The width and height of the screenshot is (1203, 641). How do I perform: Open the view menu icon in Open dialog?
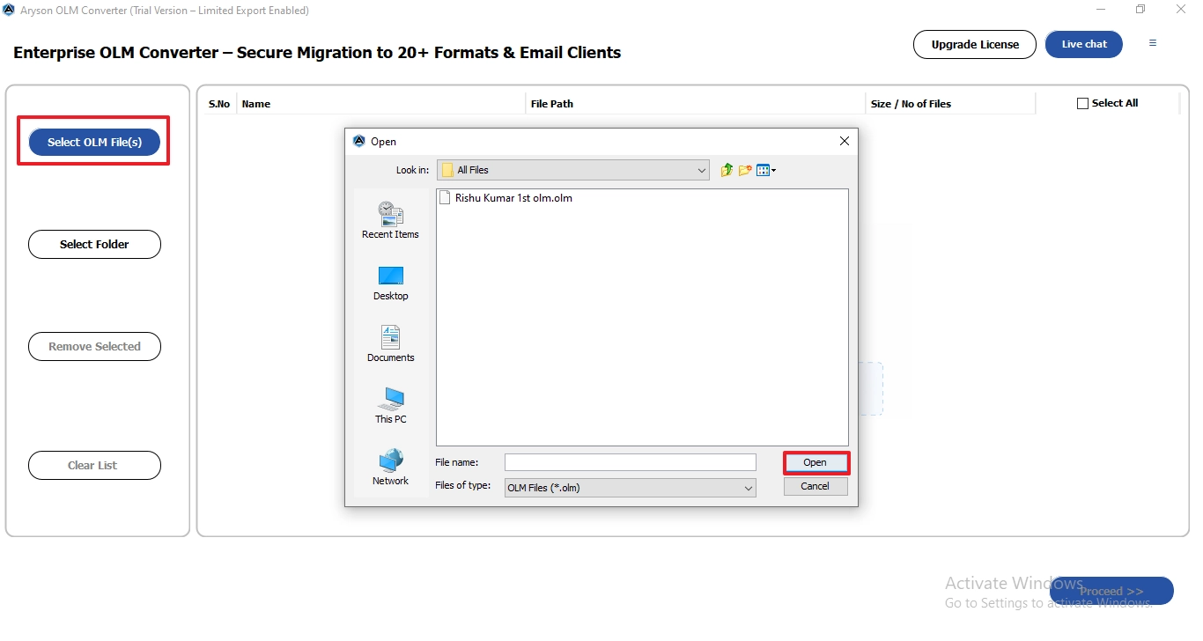[765, 170]
